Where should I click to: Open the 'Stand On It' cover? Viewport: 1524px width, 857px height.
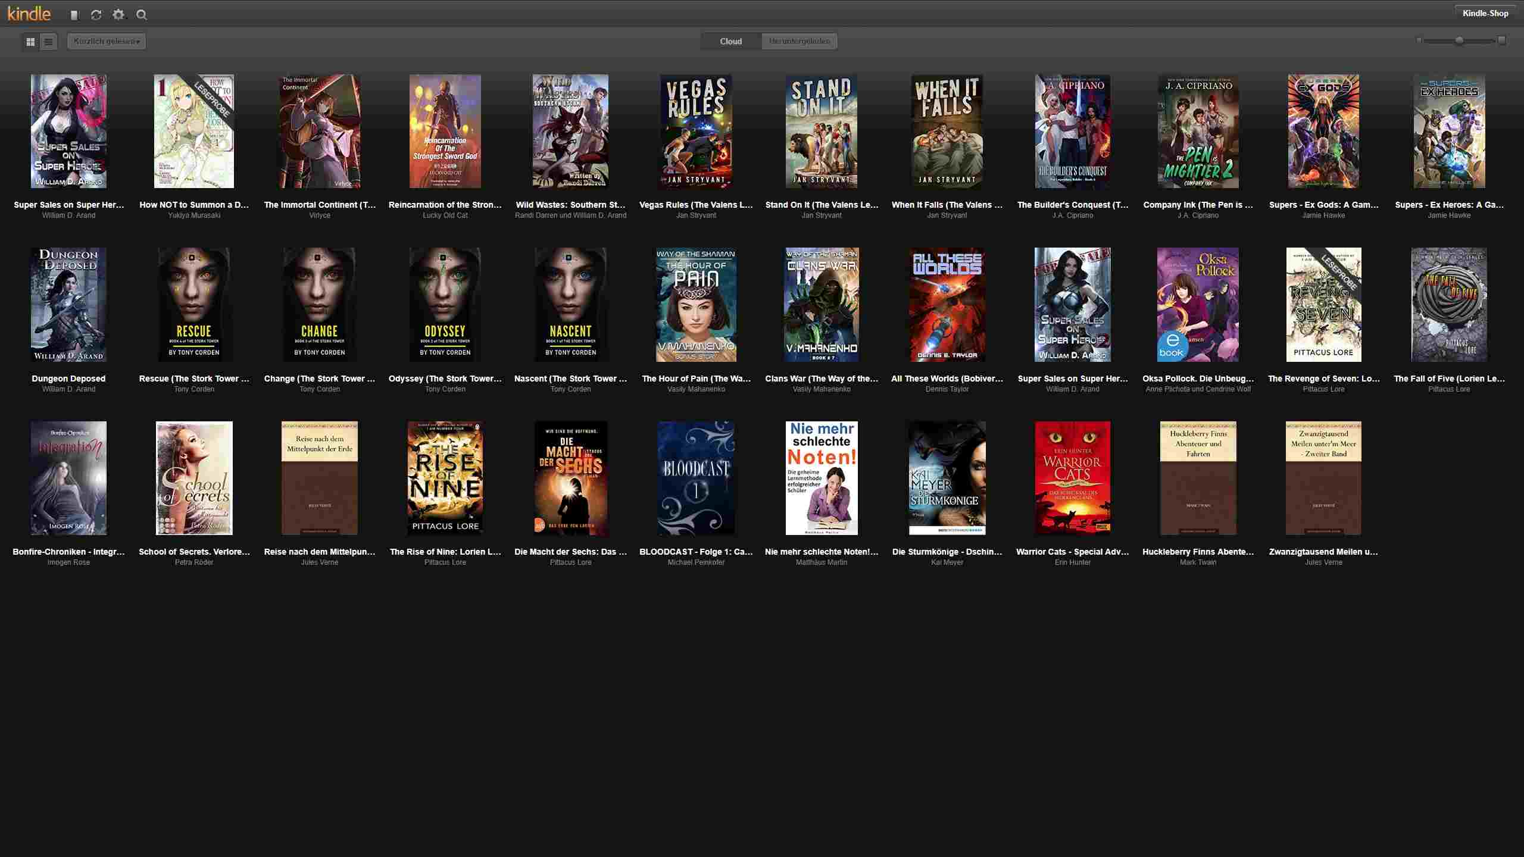pos(822,131)
